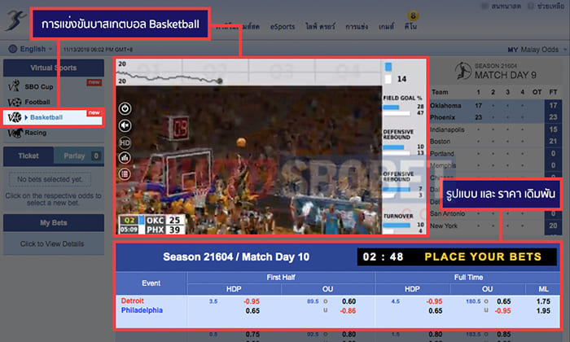
Task: Click the SBOBET logo in the header
Action: pyautogui.click(x=15, y=20)
